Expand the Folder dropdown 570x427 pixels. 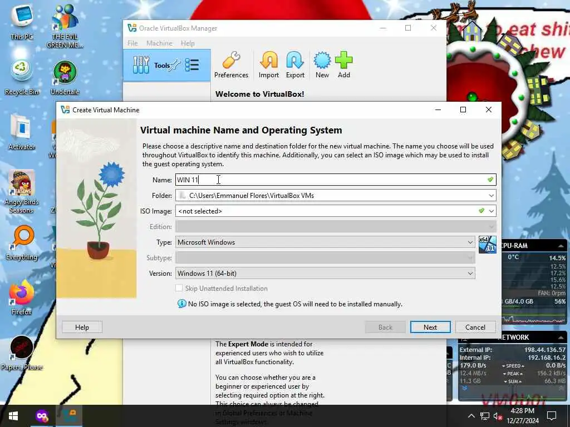(x=491, y=195)
